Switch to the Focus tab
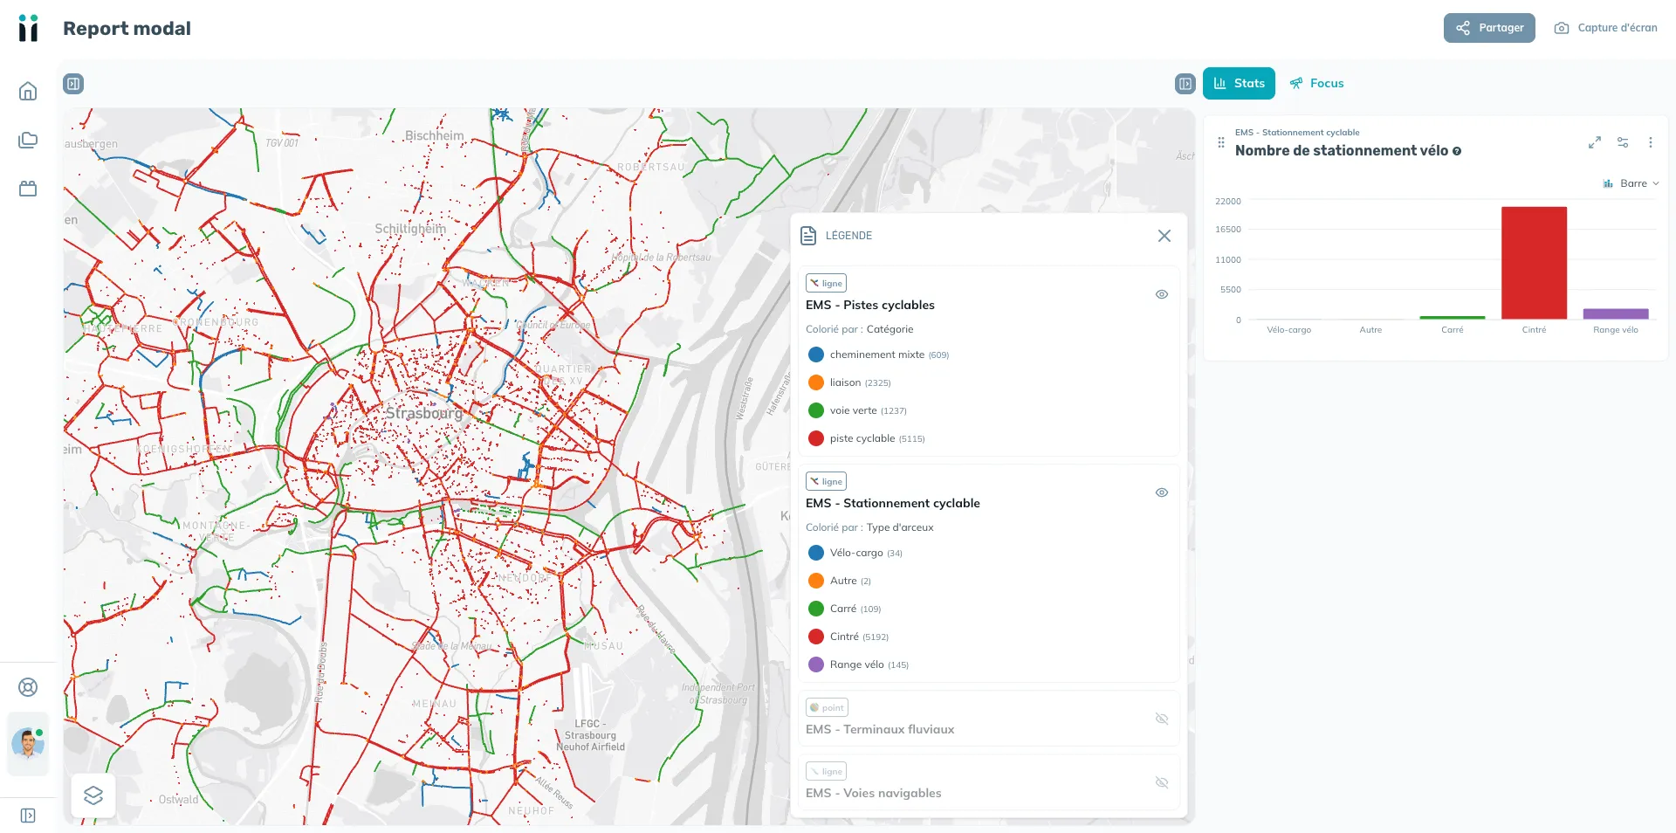Viewport: 1676px width, 833px height. click(x=1317, y=84)
